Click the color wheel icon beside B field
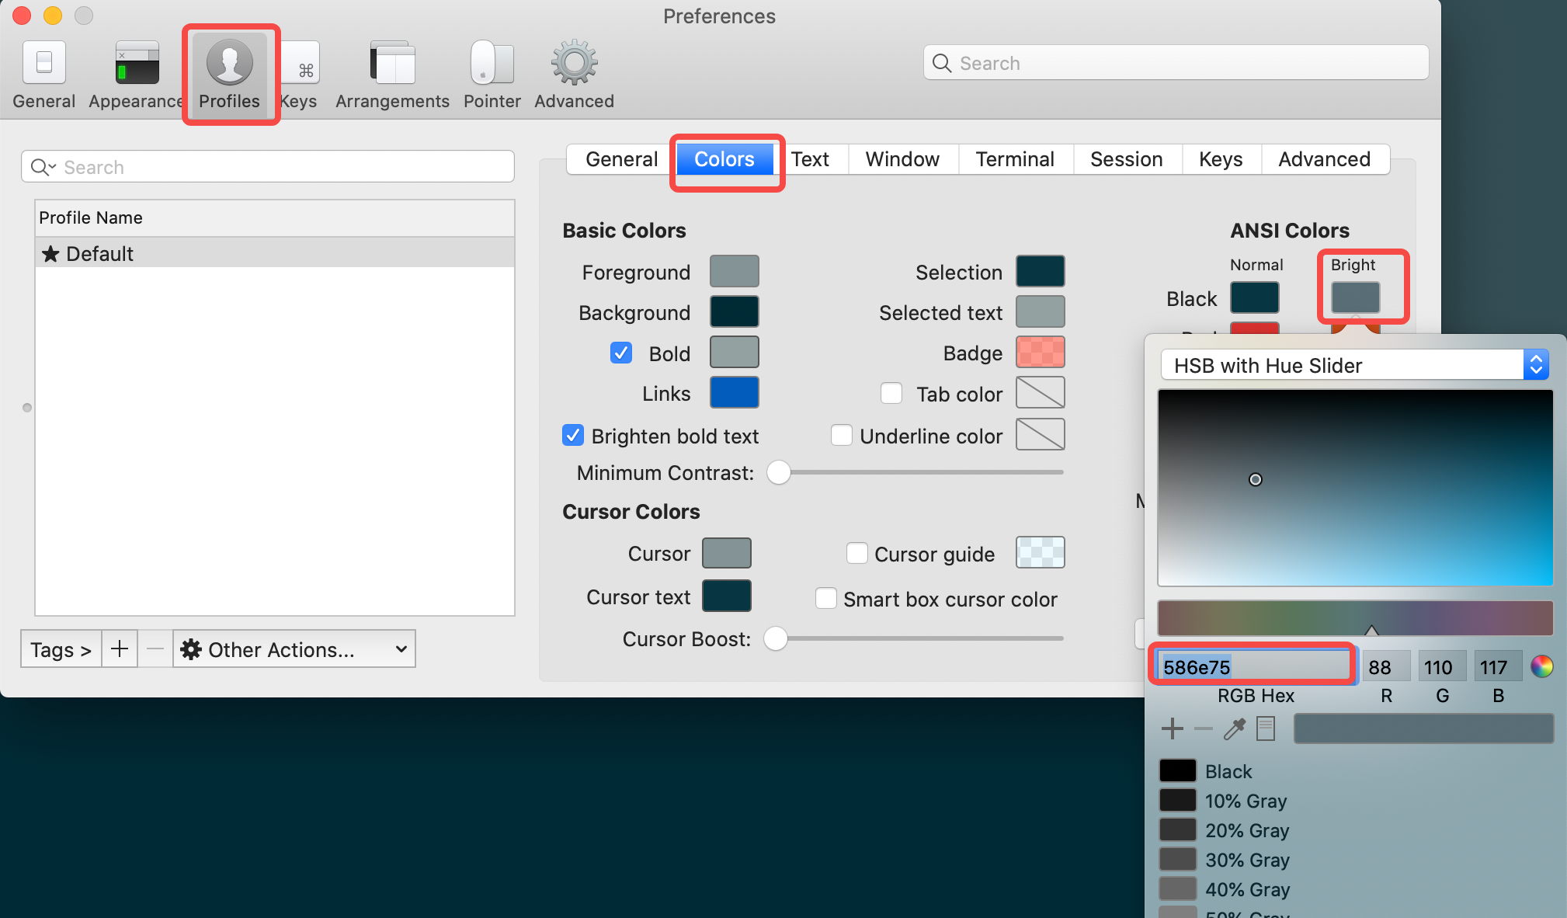Screen dimensions: 1567x918 coord(1541,666)
